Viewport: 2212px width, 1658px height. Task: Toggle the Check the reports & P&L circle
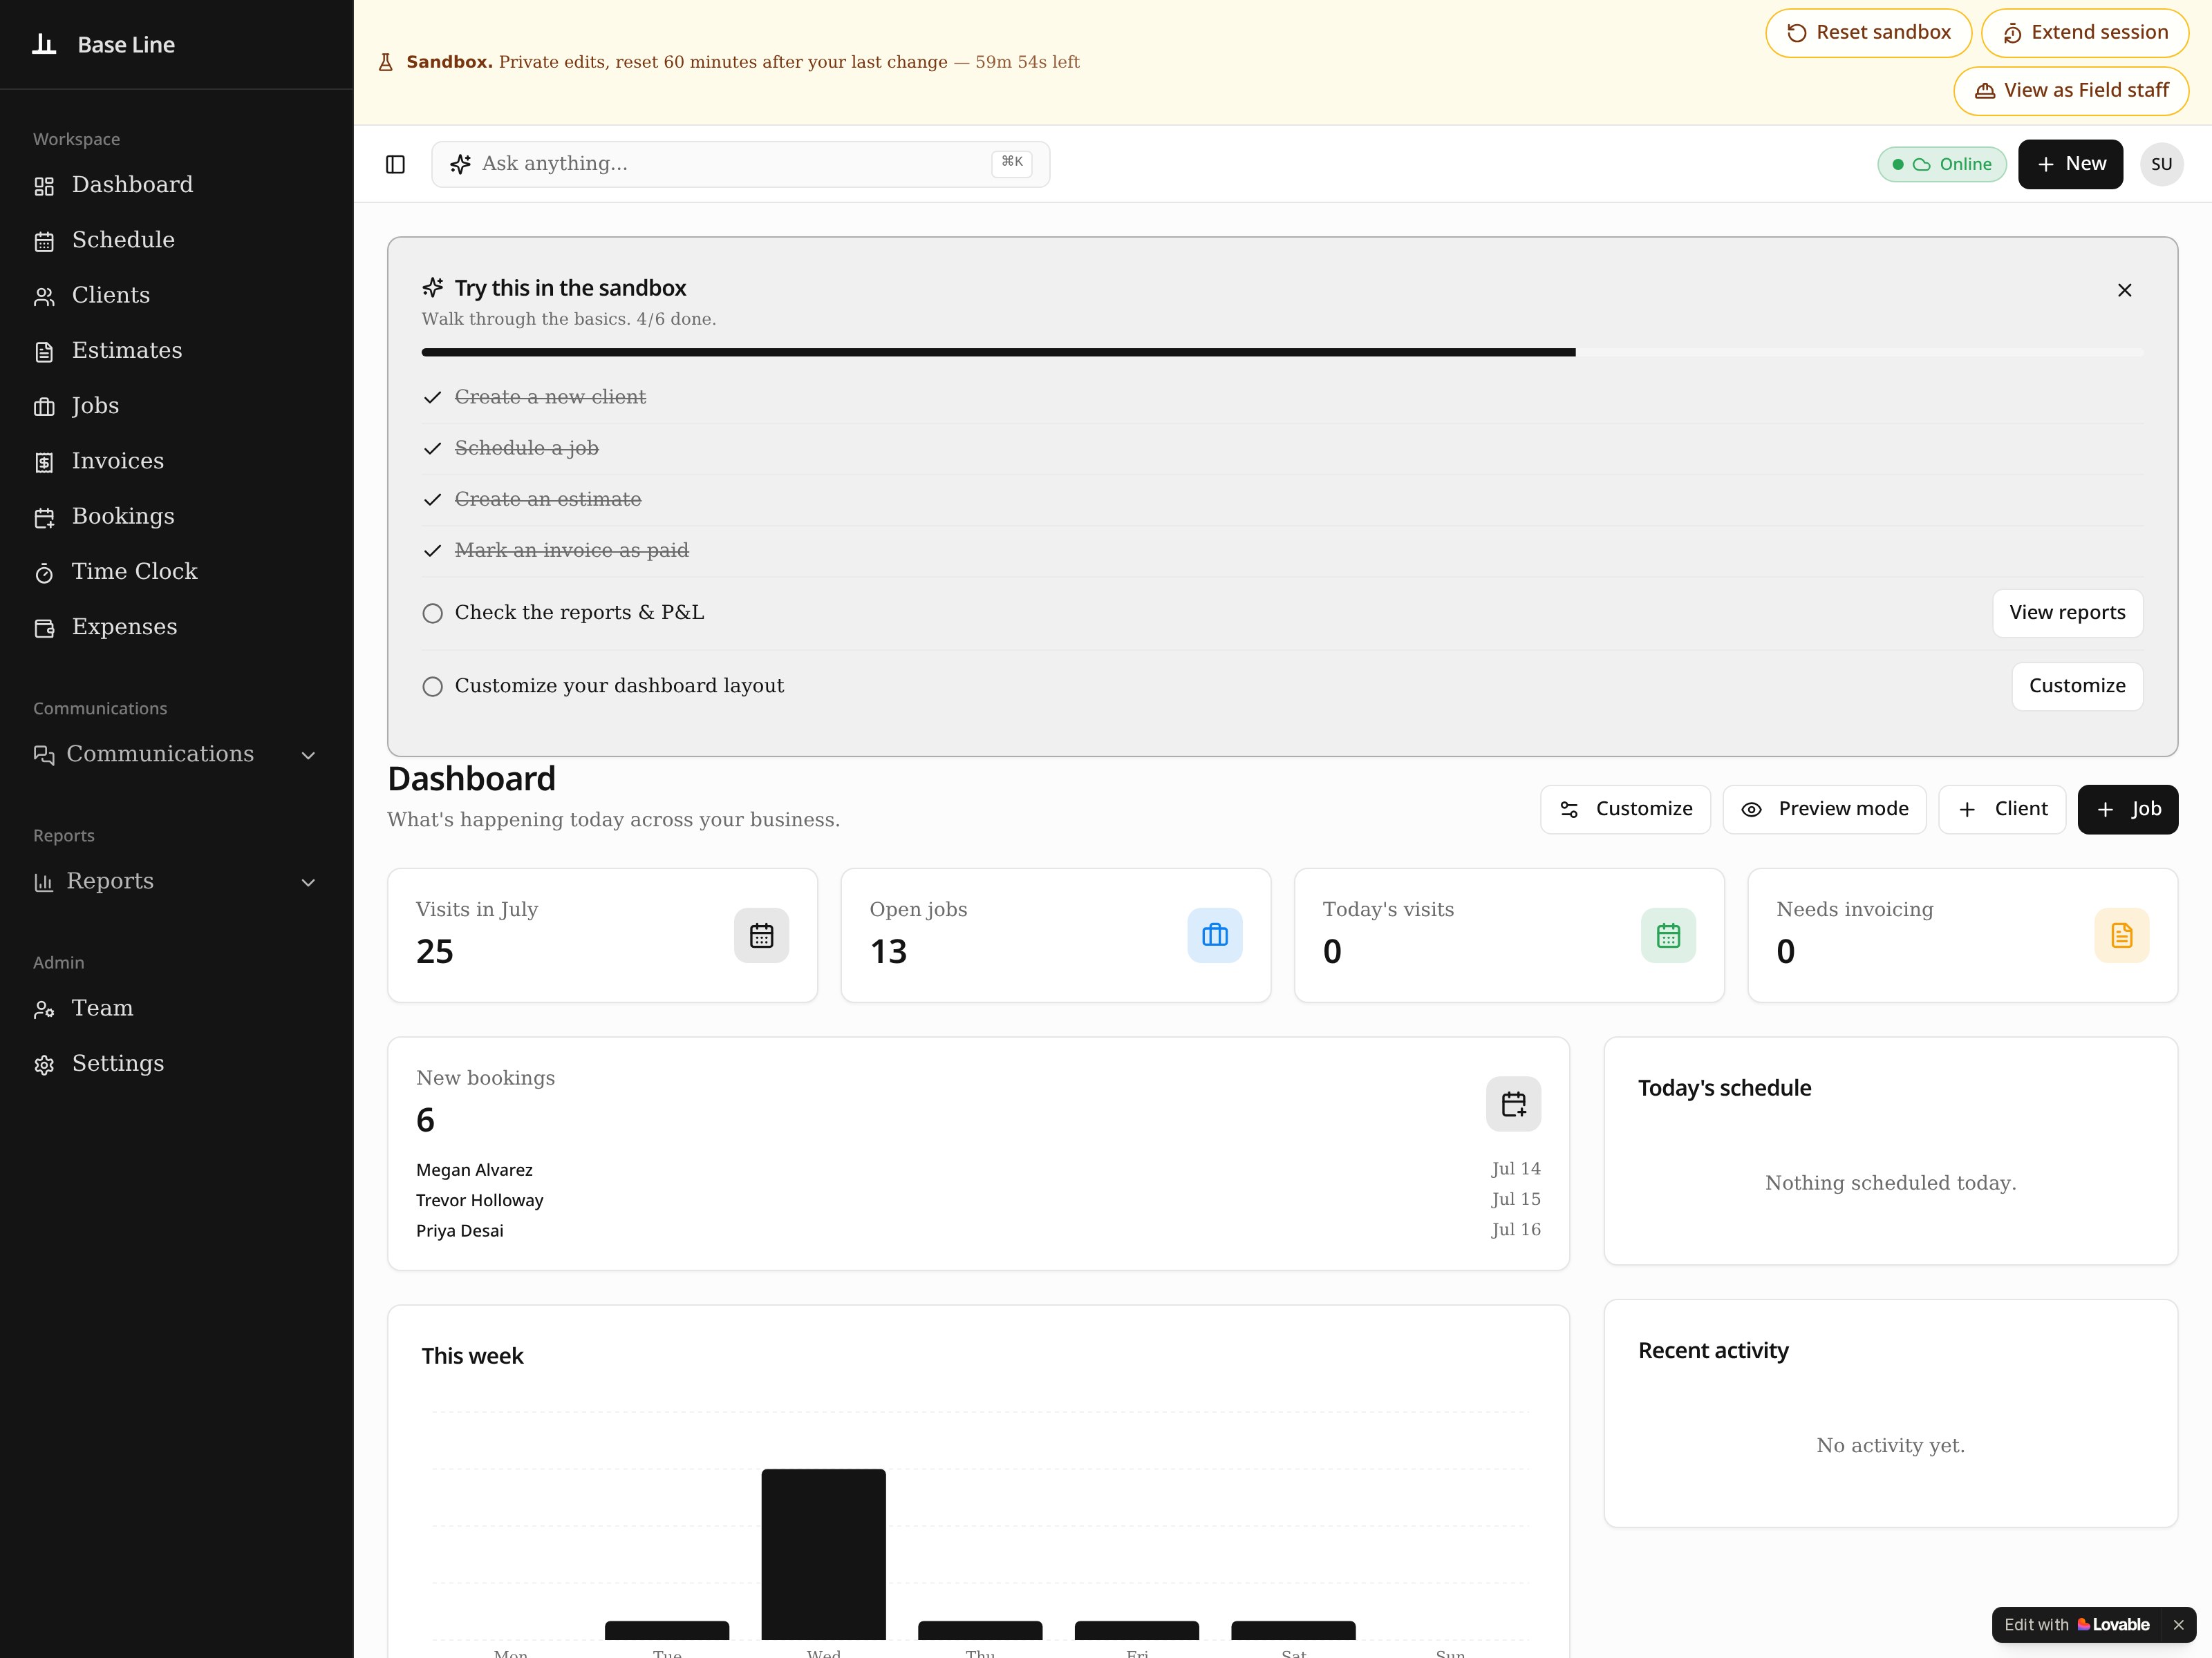[432, 613]
